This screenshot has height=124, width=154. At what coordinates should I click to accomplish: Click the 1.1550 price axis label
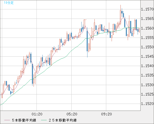(147, 47)
